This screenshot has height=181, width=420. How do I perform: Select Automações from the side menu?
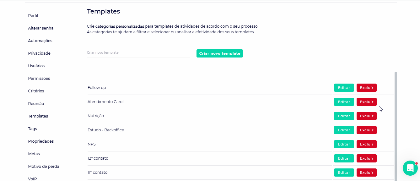point(40,41)
